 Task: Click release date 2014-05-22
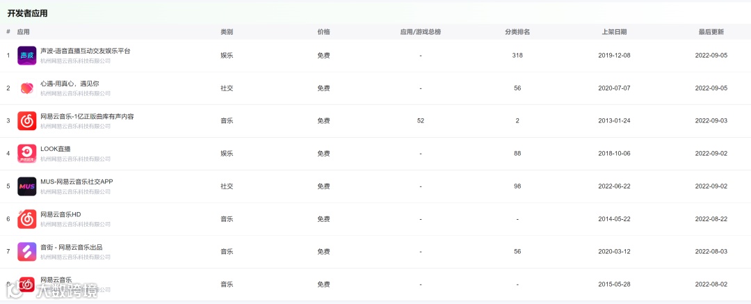pos(615,218)
